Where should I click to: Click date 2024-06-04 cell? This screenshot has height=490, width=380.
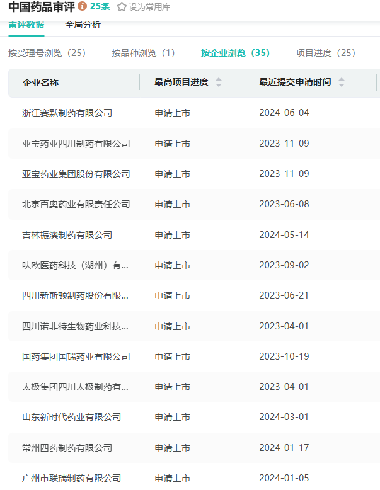pos(284,113)
